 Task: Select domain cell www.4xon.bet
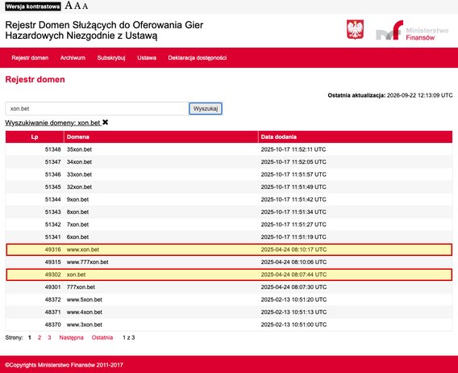85,312
